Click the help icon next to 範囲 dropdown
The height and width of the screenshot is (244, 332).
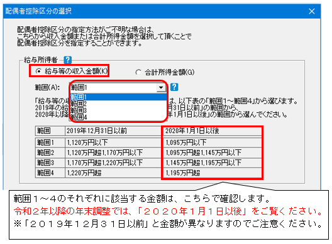coord(174,87)
